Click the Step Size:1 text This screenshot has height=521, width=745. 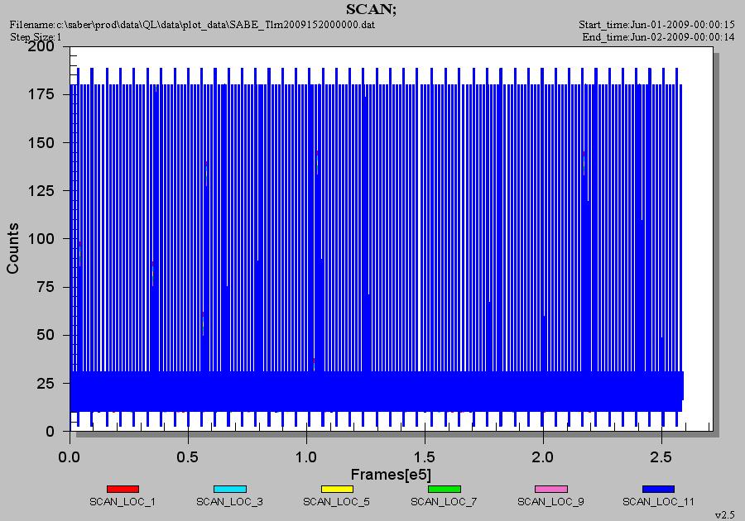(36, 36)
